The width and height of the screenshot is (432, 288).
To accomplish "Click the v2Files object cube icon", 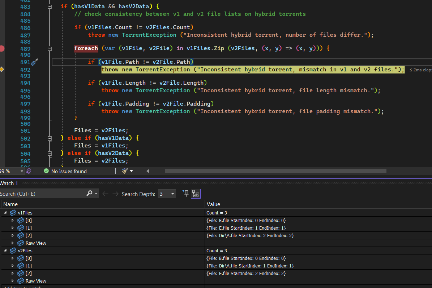I will tap(13, 251).
